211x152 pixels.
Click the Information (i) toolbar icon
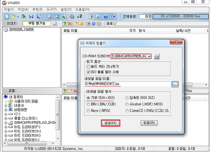point(98,17)
